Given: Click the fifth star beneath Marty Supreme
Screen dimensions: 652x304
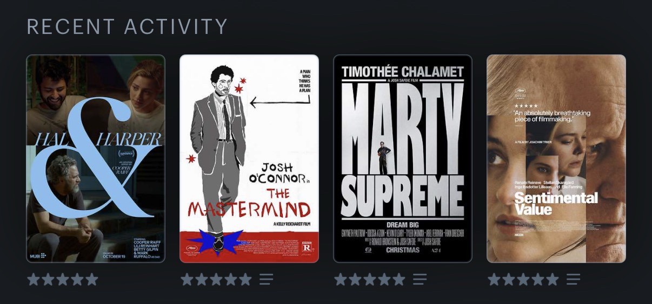Looking at the screenshot, I should tap(399, 279).
